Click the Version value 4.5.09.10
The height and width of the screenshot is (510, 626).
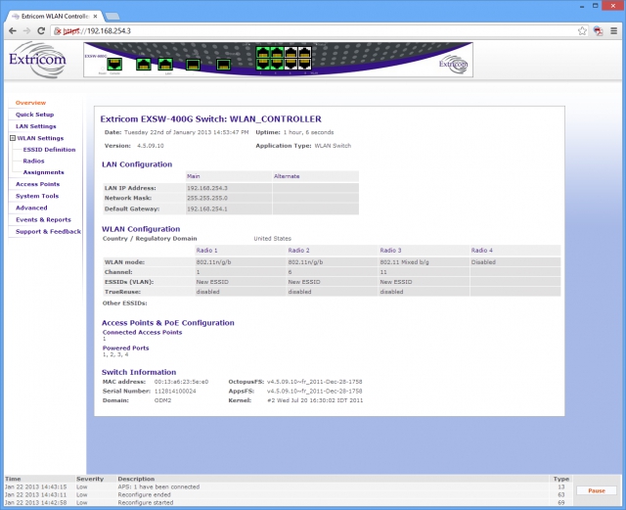[151, 146]
